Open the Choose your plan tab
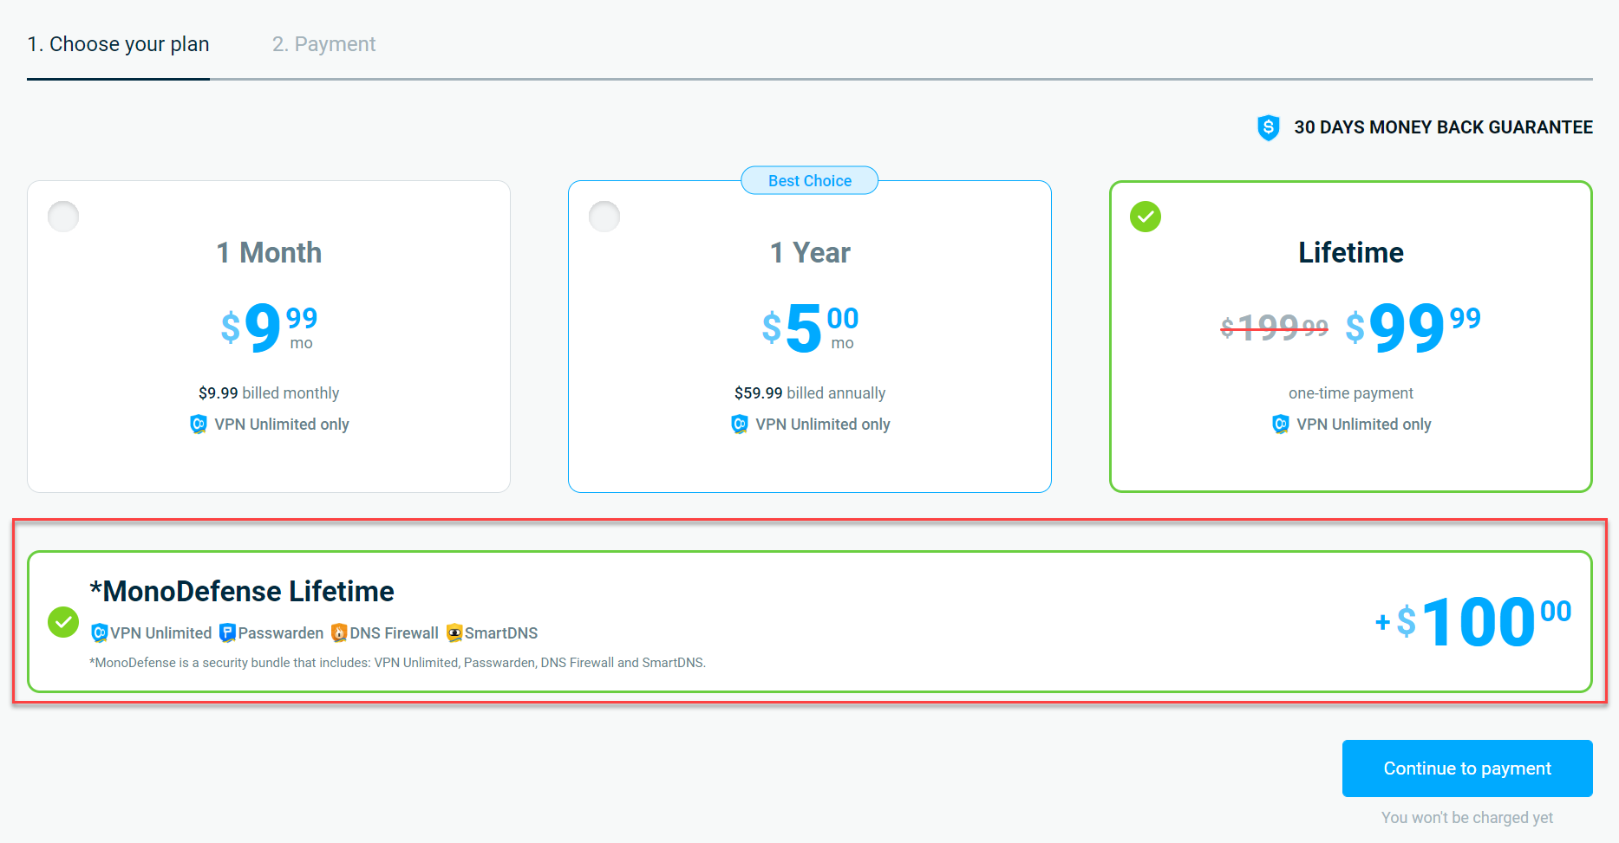Screen dimensions: 1619x843 118,44
